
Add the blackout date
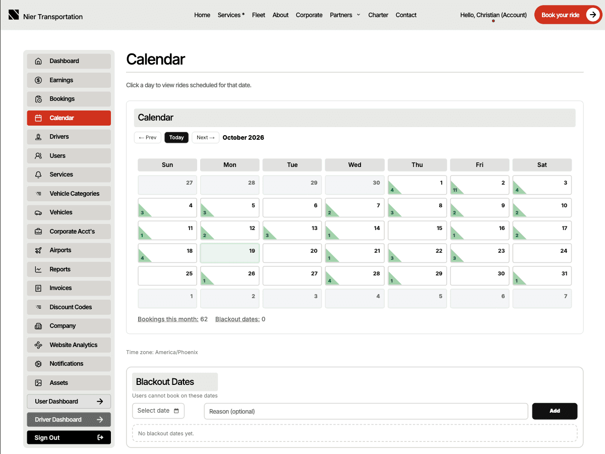[555, 411]
